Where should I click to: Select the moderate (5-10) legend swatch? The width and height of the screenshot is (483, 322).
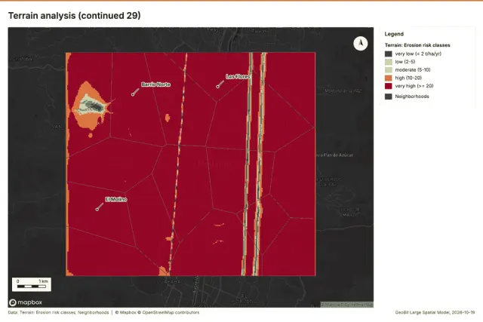[389, 70]
